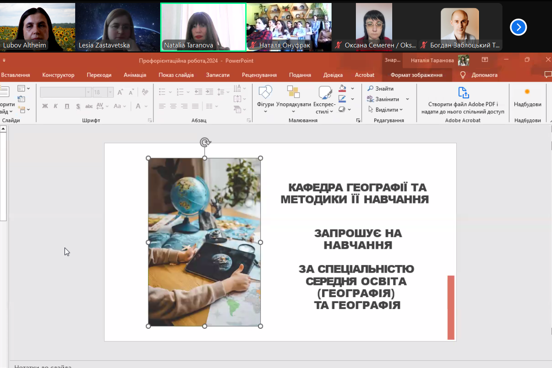Toggle bold (Ж) formatting

[x=45, y=106]
